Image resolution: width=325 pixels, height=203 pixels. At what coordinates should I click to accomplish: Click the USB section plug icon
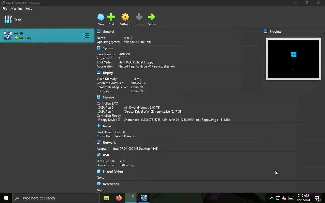click(x=99, y=155)
